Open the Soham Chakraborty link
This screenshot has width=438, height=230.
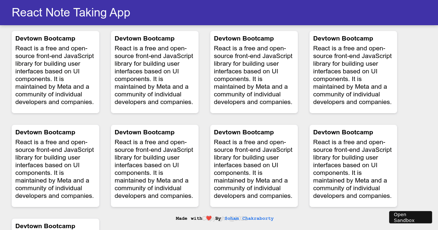tap(249, 218)
